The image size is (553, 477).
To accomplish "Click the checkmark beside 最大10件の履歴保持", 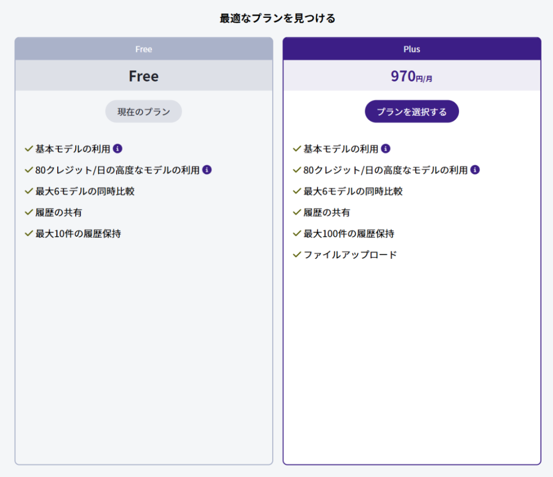I will (29, 233).
